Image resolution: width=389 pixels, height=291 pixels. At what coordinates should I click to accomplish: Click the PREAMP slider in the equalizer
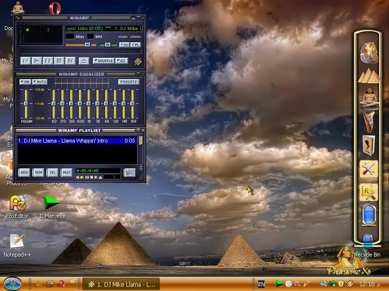[x=26, y=103]
